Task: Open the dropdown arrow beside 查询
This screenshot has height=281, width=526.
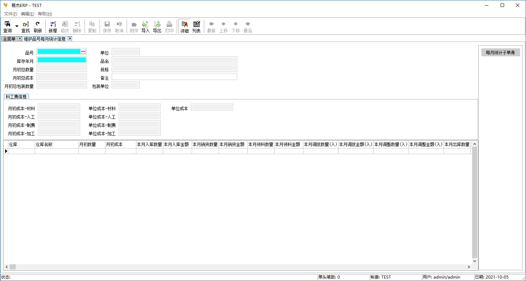Action: [x=17, y=26]
